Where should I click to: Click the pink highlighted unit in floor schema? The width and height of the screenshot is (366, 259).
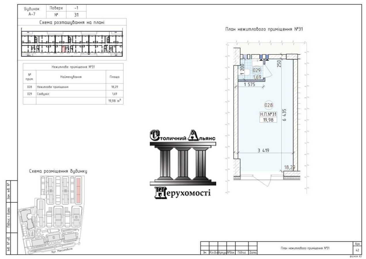pyautogui.click(x=63, y=49)
